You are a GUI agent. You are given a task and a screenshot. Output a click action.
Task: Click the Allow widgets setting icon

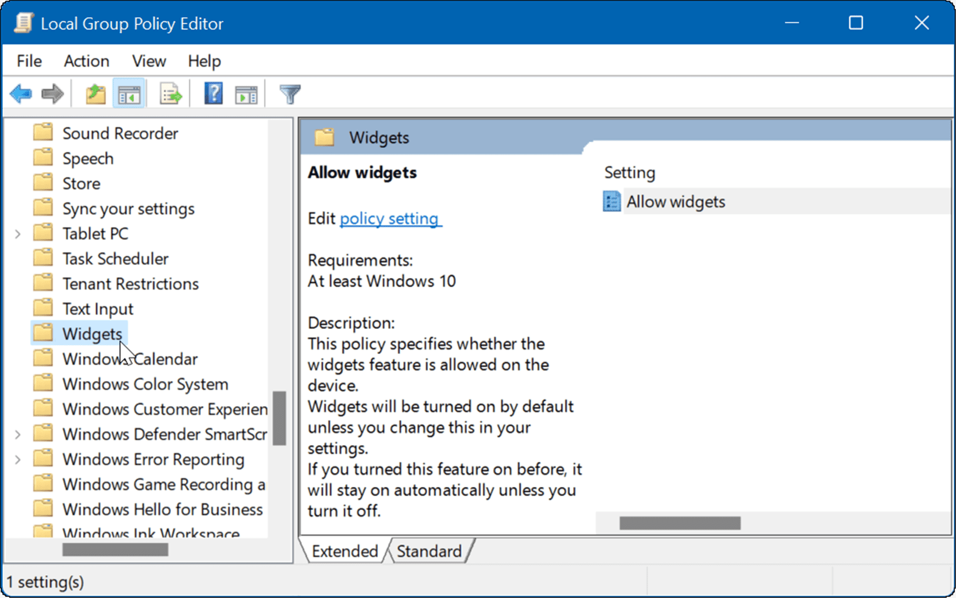tap(611, 201)
